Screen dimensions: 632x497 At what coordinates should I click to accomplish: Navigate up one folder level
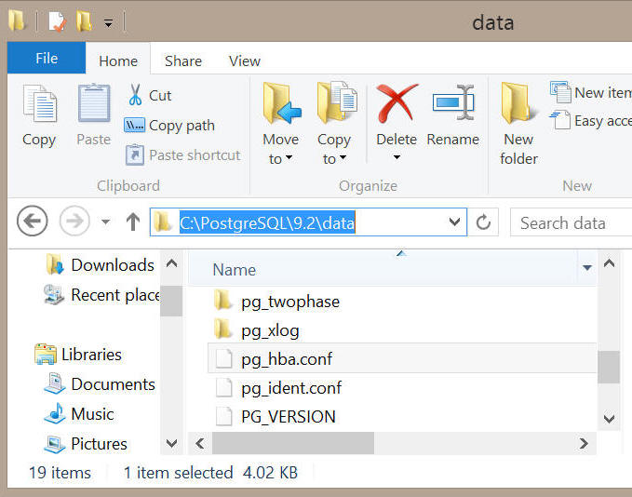tap(133, 222)
